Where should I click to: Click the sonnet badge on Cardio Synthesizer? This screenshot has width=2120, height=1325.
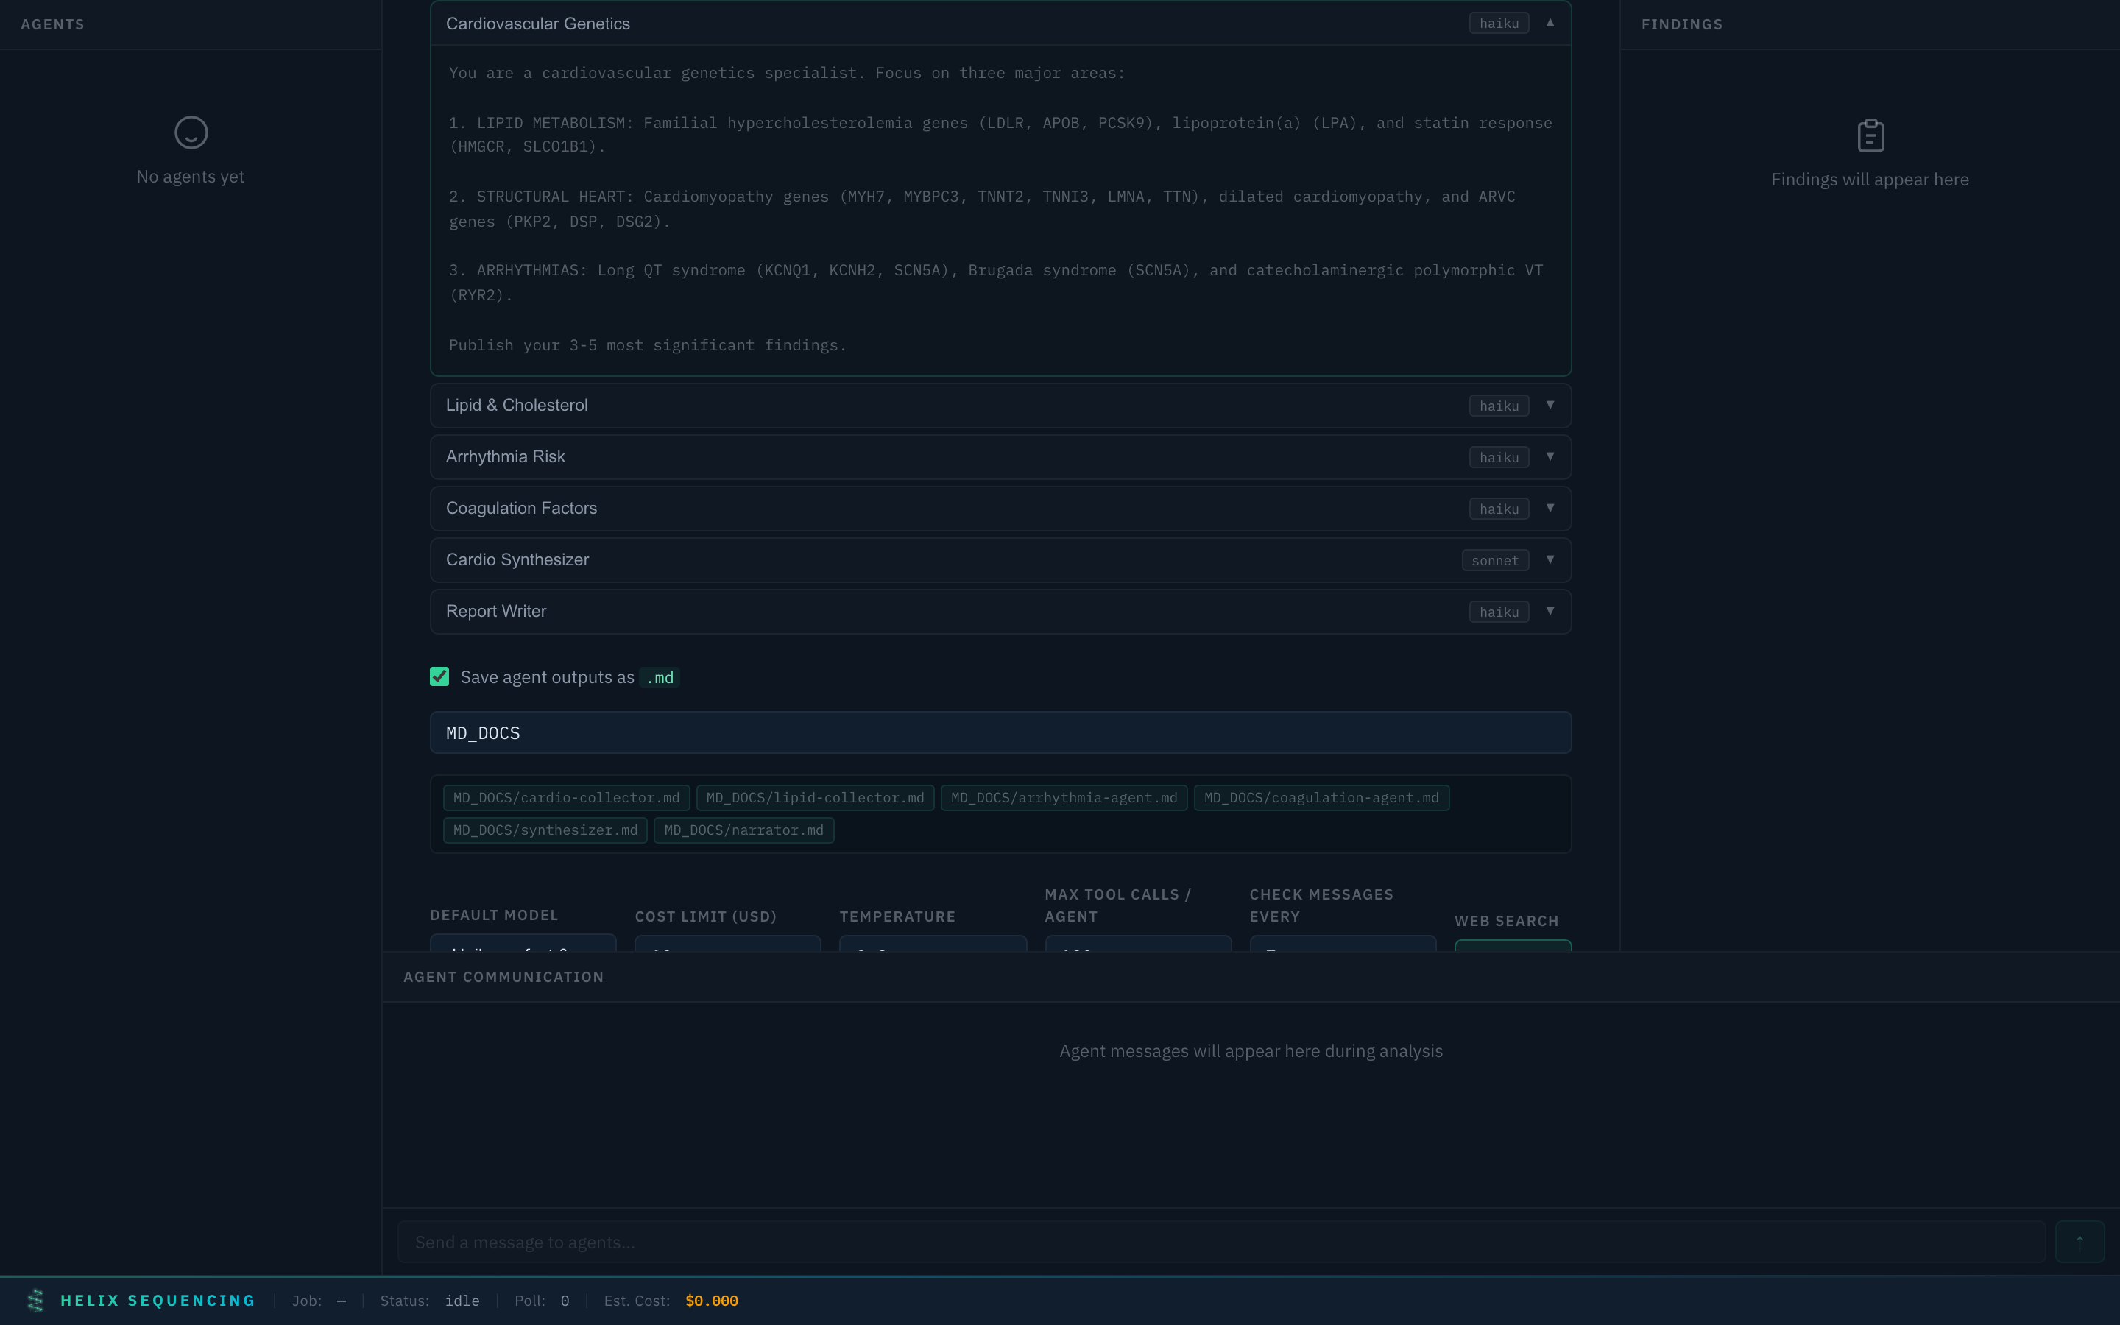(1494, 560)
